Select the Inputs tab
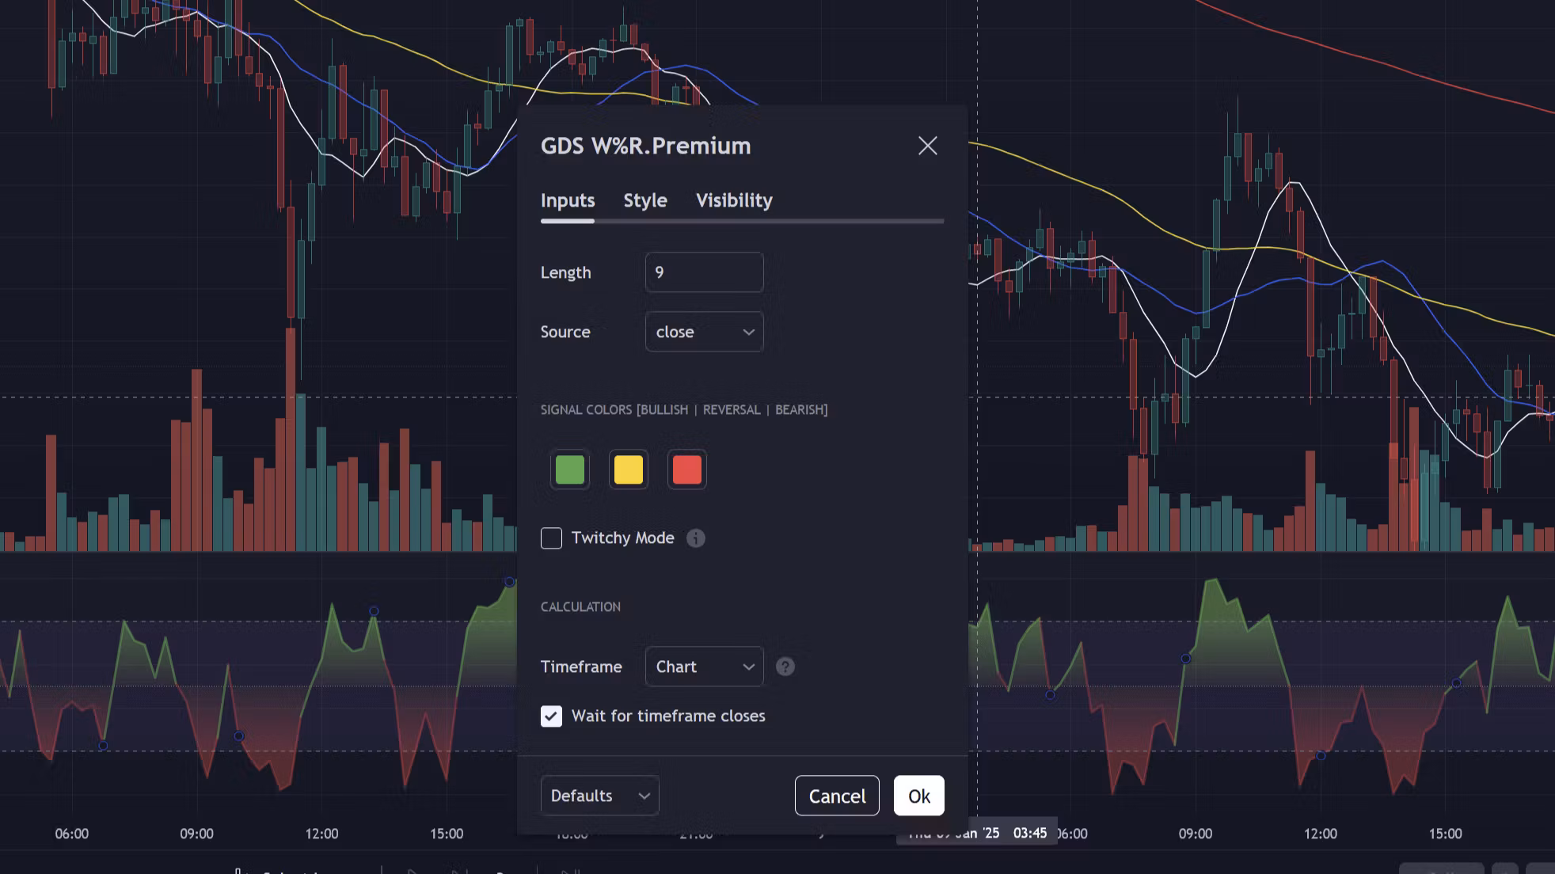The width and height of the screenshot is (1555, 874). 567,200
